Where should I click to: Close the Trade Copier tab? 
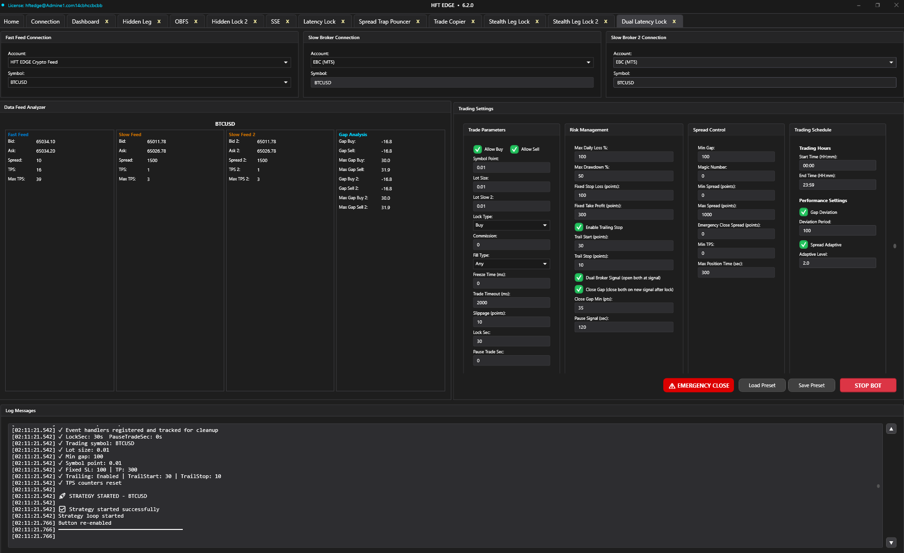pos(473,22)
